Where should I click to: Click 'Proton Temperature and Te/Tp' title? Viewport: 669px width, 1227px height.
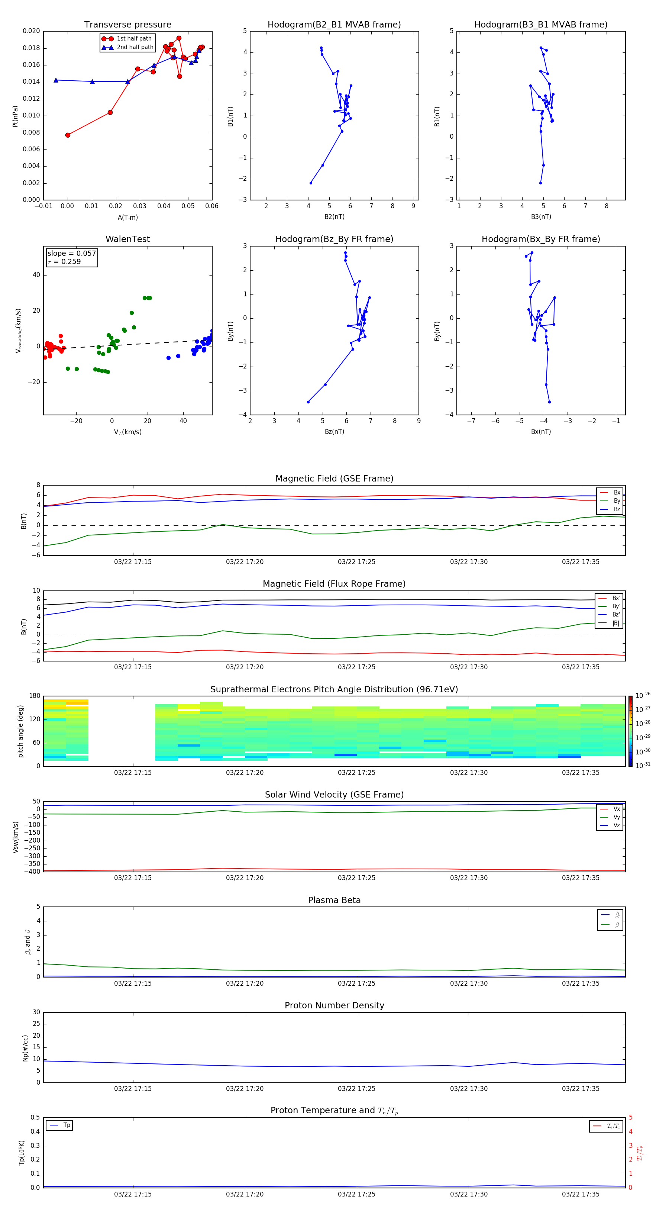click(x=334, y=1110)
